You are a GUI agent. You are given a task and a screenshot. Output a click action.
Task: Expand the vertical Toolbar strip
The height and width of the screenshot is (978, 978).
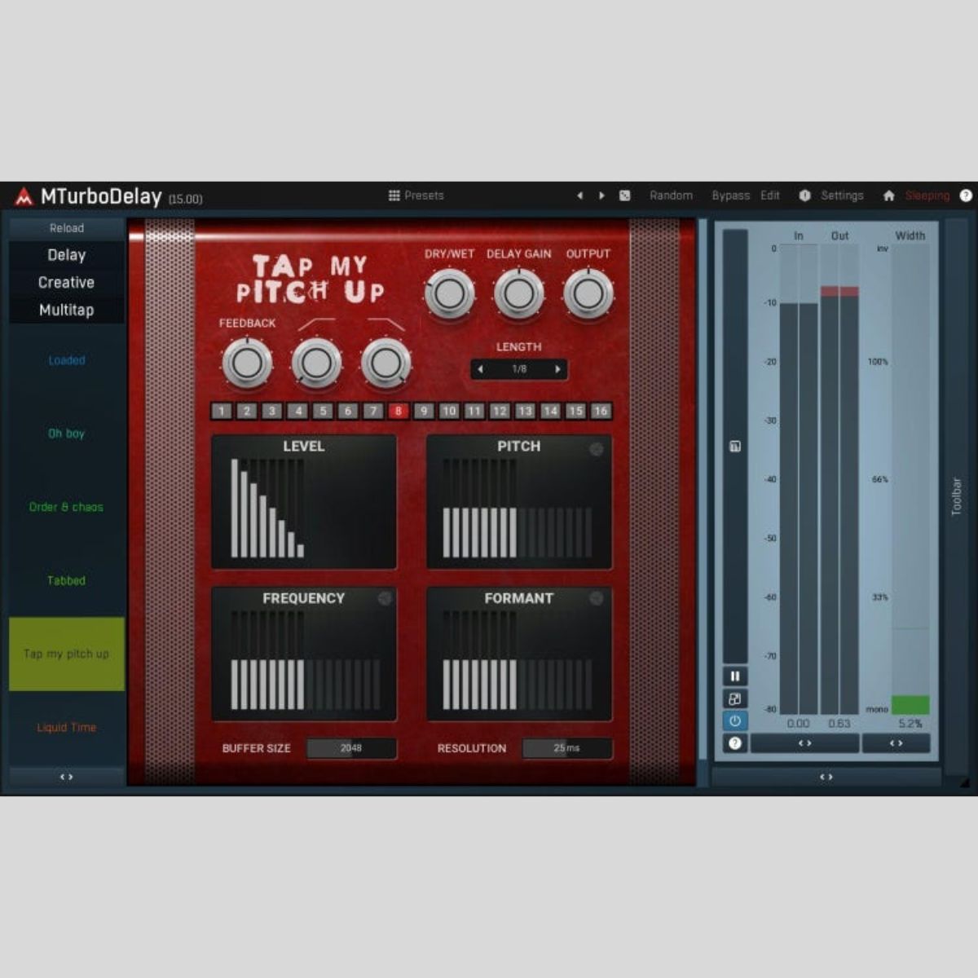coord(957,496)
